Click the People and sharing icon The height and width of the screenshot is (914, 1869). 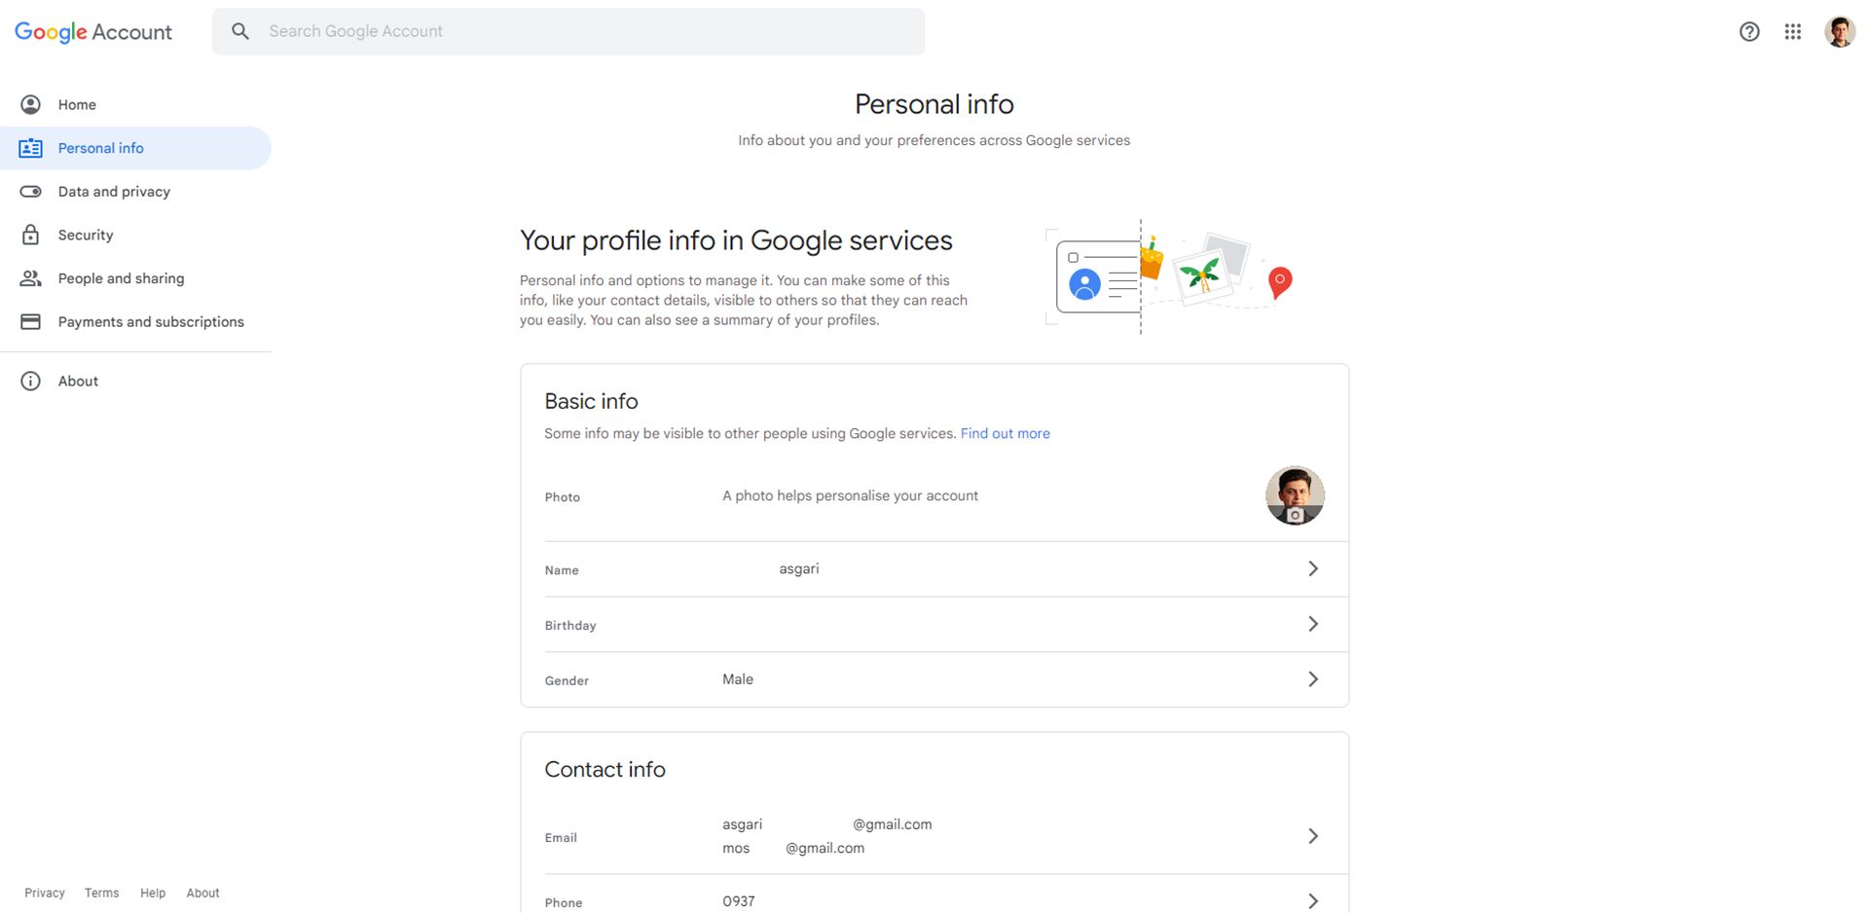click(31, 278)
